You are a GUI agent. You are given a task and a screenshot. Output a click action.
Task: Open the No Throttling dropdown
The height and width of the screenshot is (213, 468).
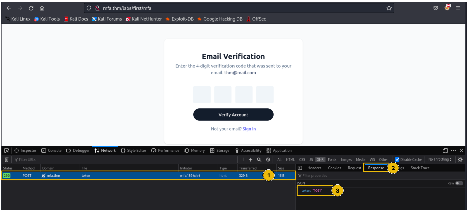tap(440, 159)
